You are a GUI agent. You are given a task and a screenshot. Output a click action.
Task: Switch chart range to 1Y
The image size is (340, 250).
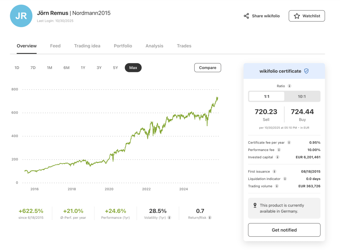click(x=83, y=68)
